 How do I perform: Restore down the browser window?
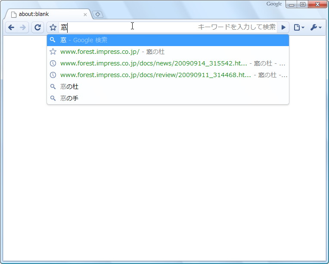point(303,4)
